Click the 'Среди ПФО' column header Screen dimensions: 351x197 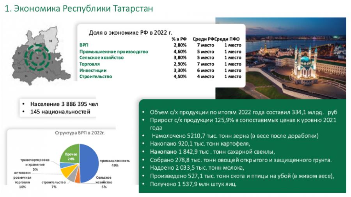(227, 39)
